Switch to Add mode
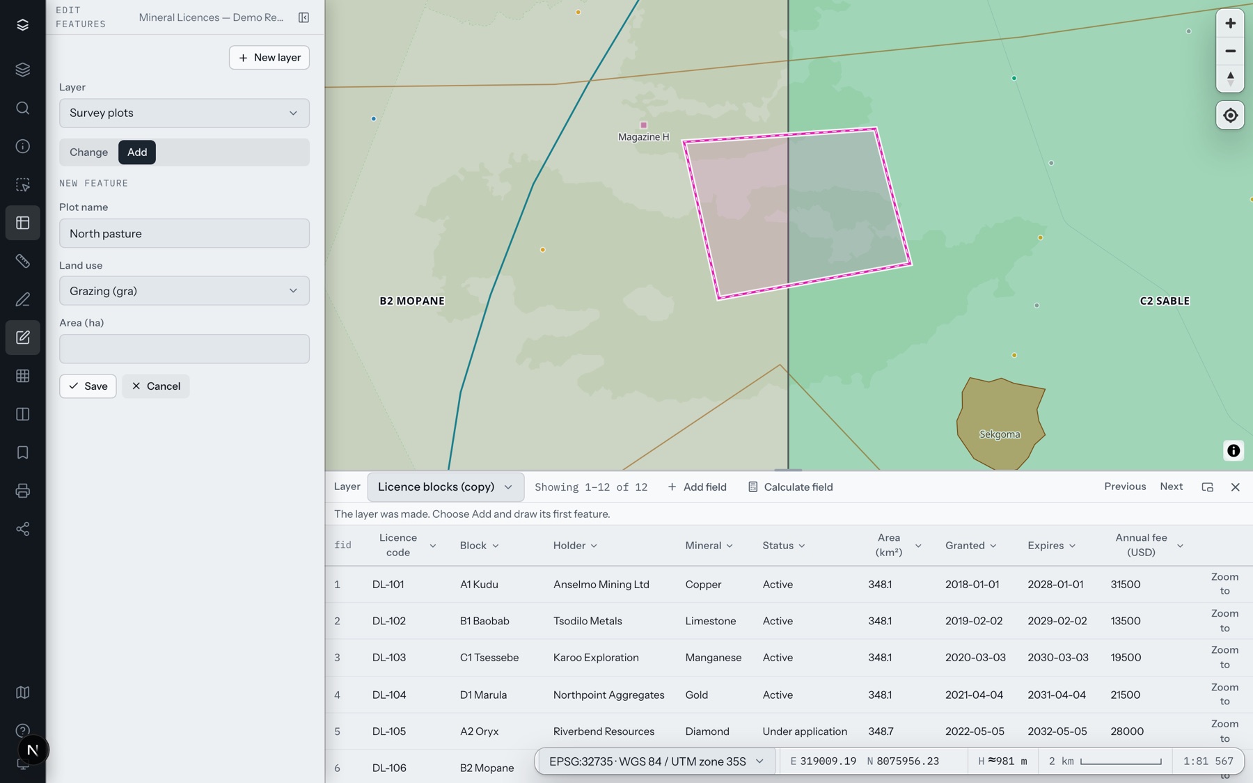The image size is (1253, 783). [137, 152]
